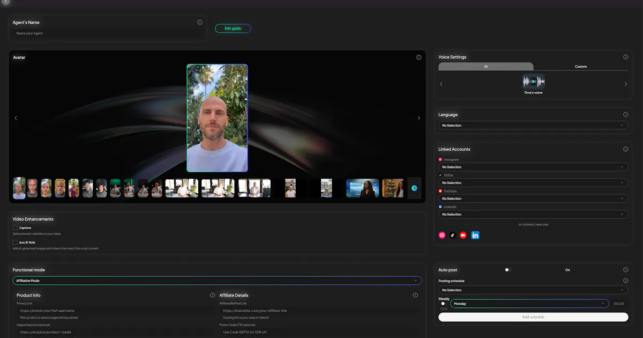Go to previous voice with left chevron
The height and width of the screenshot is (338, 643).
pyautogui.click(x=442, y=84)
